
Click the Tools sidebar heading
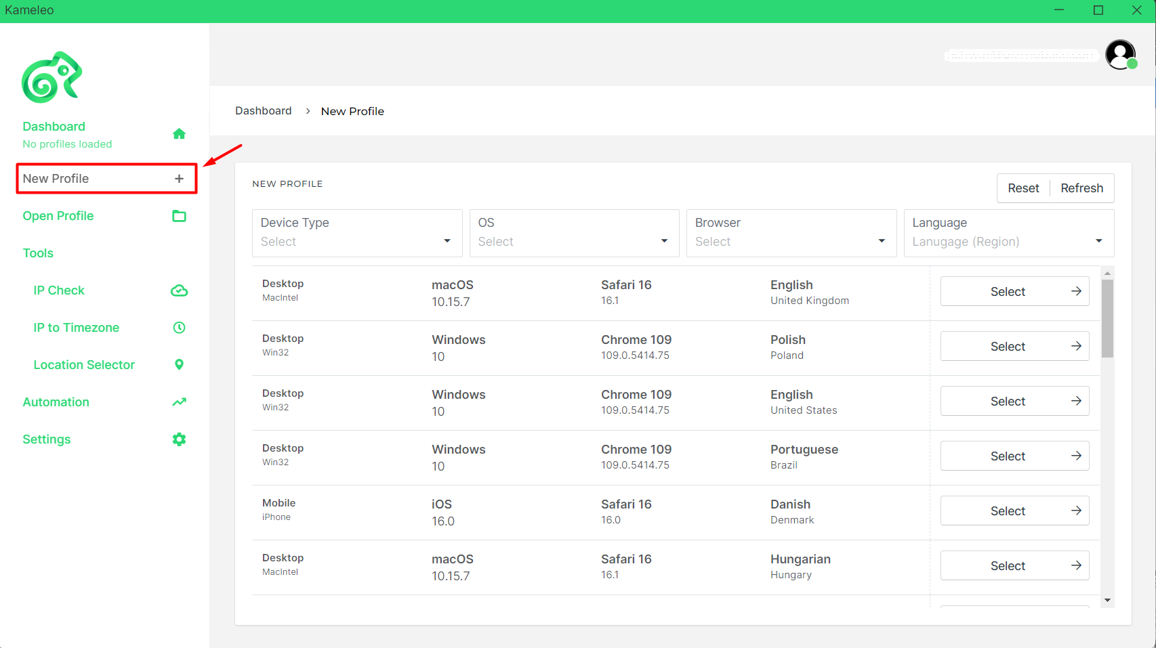pyautogui.click(x=38, y=253)
